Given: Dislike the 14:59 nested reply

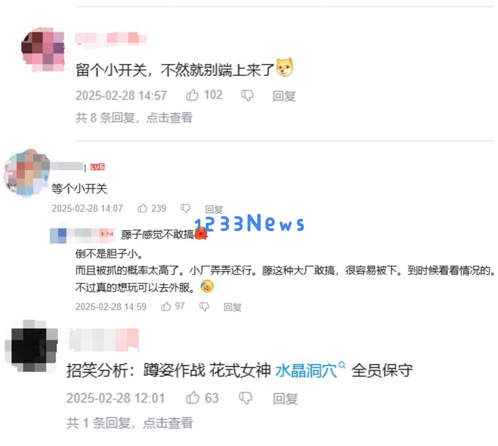Looking at the screenshot, I should [204, 306].
